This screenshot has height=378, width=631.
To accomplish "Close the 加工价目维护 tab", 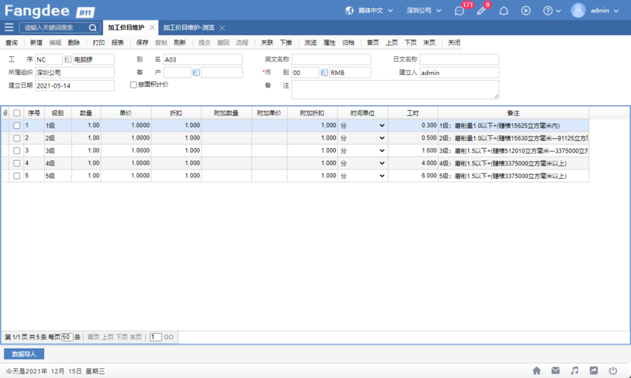I will (x=152, y=27).
